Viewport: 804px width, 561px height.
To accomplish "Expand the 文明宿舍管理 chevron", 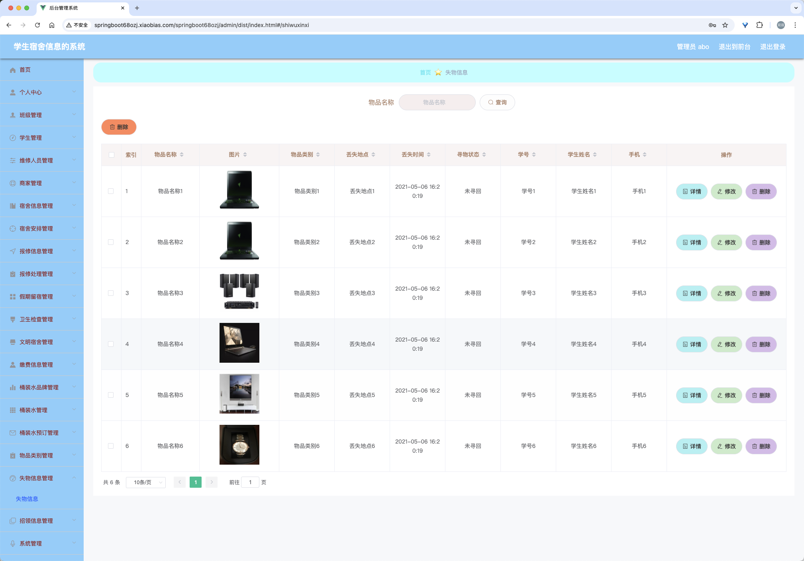I will (x=74, y=342).
